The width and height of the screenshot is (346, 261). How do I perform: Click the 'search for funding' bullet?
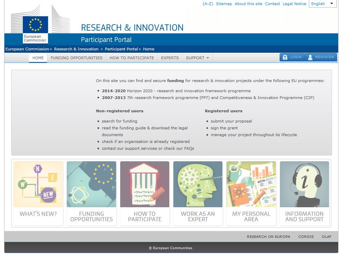coord(120,121)
